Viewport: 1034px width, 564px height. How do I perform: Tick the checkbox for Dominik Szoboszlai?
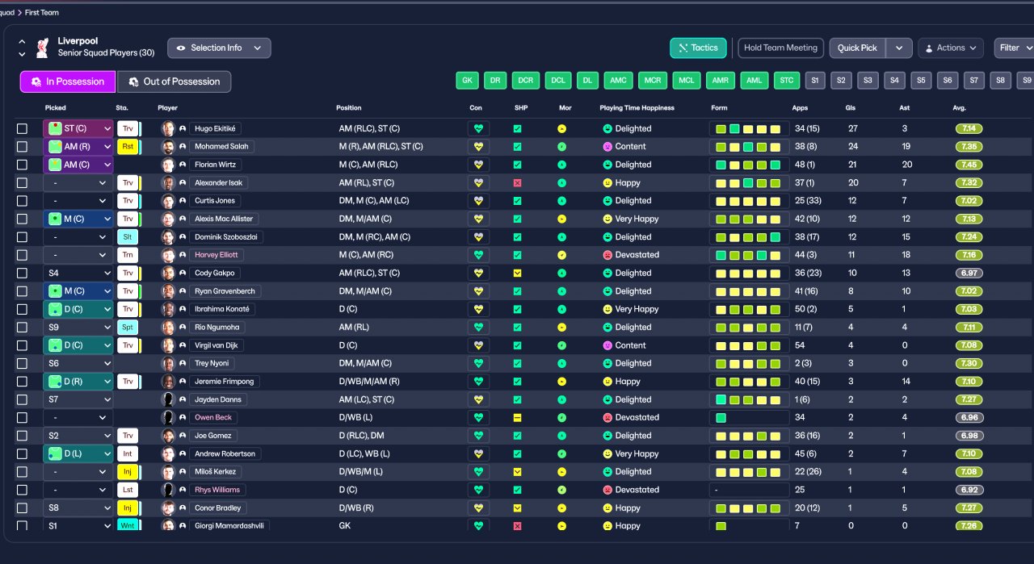point(22,237)
